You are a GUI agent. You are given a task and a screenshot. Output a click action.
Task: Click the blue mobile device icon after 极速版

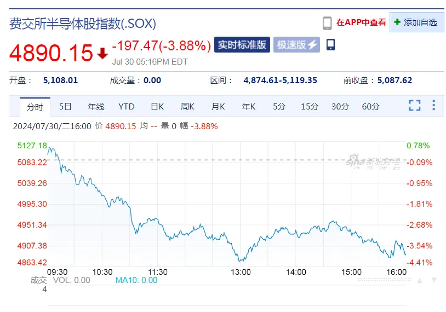tap(330, 45)
